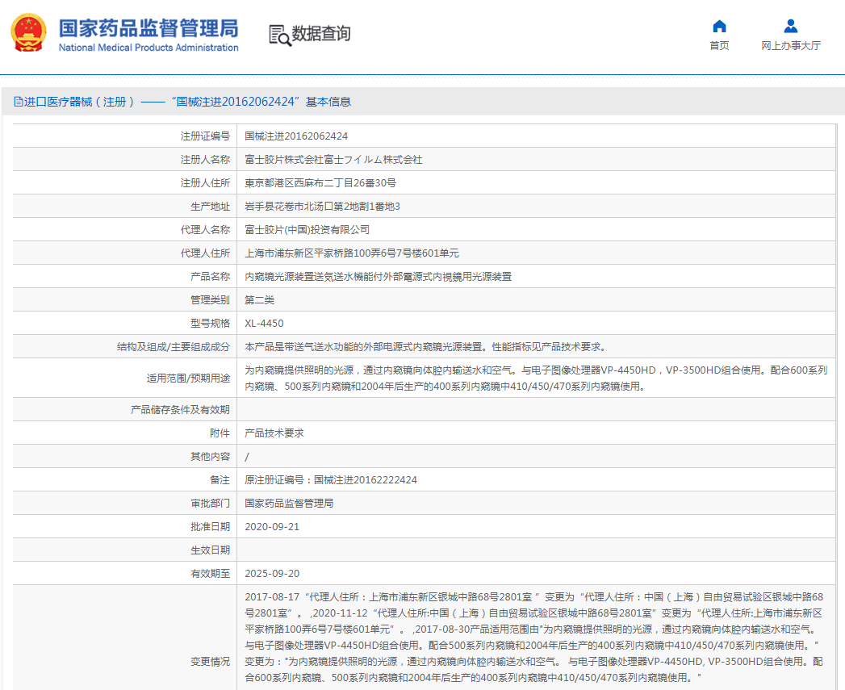
Task: Click the 生产地址 label
Action: click(x=210, y=207)
